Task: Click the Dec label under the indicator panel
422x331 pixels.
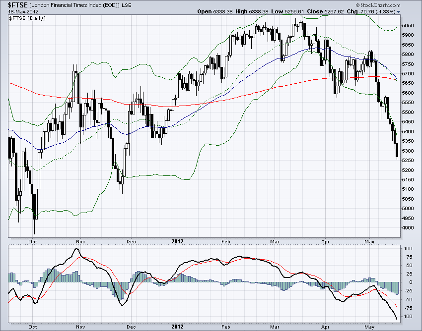Action: (131, 327)
